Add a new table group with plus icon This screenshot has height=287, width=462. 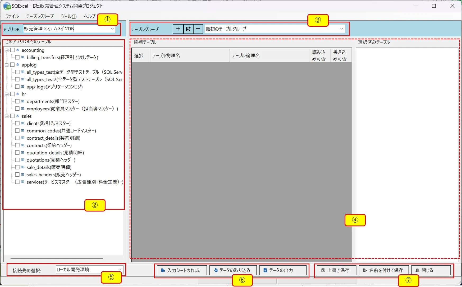[x=178, y=29]
